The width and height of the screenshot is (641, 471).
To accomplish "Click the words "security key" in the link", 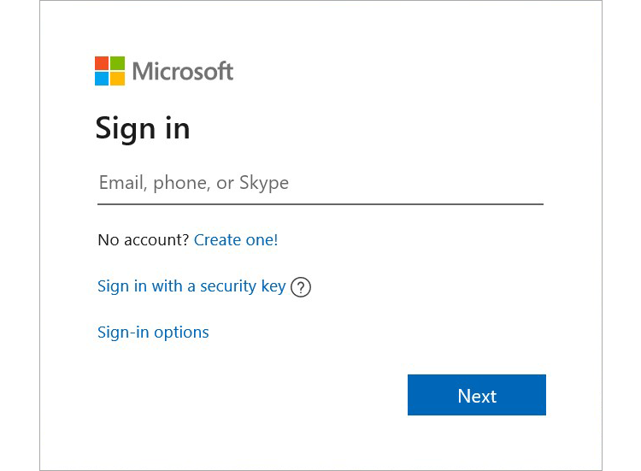I will 243,286.
